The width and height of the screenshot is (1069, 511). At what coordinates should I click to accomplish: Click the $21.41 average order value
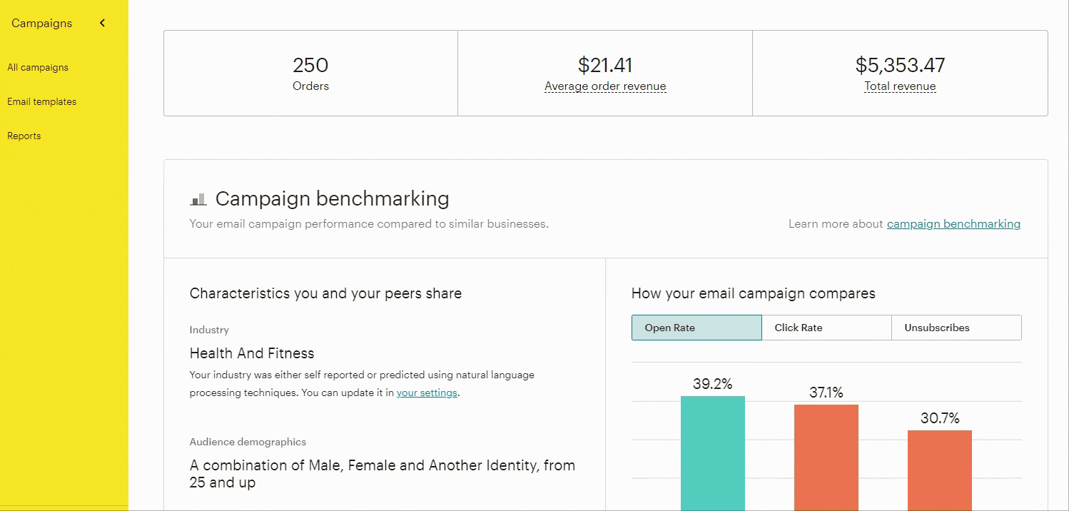point(605,66)
